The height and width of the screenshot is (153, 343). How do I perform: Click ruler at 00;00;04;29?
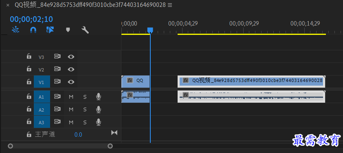183,24
